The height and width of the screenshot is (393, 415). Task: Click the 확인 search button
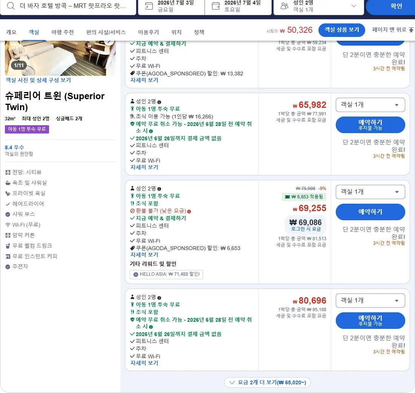[x=390, y=6]
